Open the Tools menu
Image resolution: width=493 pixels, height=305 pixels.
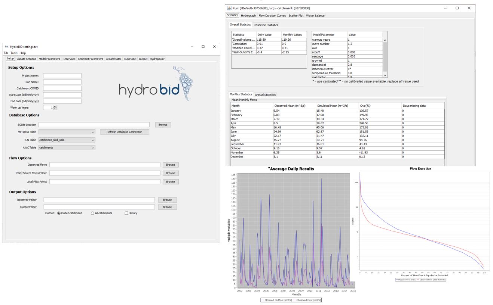pyautogui.click(x=14, y=53)
